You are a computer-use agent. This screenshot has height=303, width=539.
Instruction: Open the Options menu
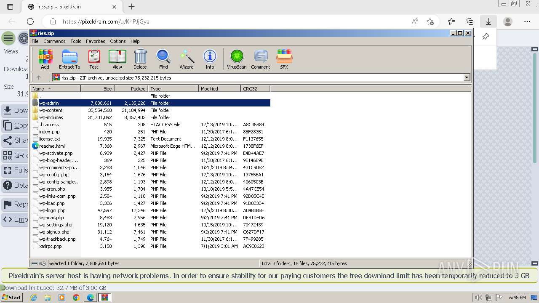118,41
